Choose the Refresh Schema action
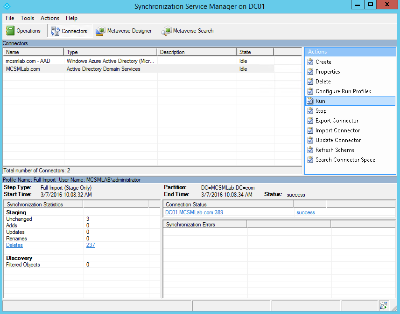 pos(335,150)
